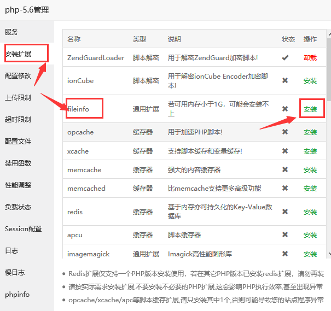
Task: Install the fileinfo extension
Action: tap(310, 109)
